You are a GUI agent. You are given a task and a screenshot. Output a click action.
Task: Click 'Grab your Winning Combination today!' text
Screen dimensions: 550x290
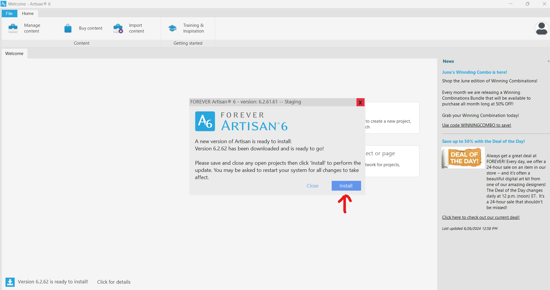click(480, 115)
